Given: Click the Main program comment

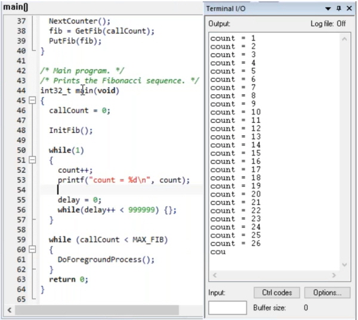Looking at the screenshot, I should point(82,71).
